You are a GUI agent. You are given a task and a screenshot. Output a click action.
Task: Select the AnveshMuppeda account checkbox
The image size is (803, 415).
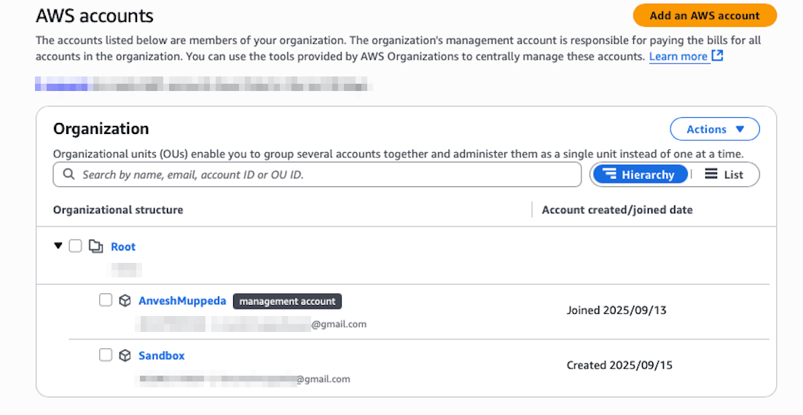click(106, 300)
